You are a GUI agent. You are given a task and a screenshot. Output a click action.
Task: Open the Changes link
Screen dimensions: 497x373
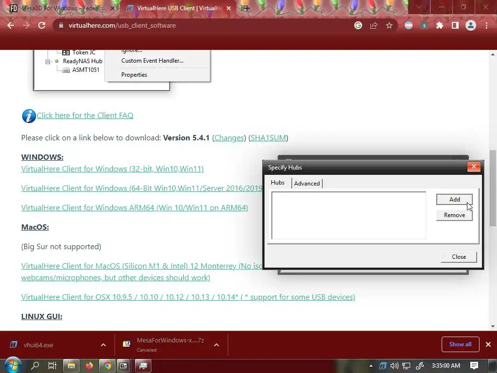click(x=229, y=138)
